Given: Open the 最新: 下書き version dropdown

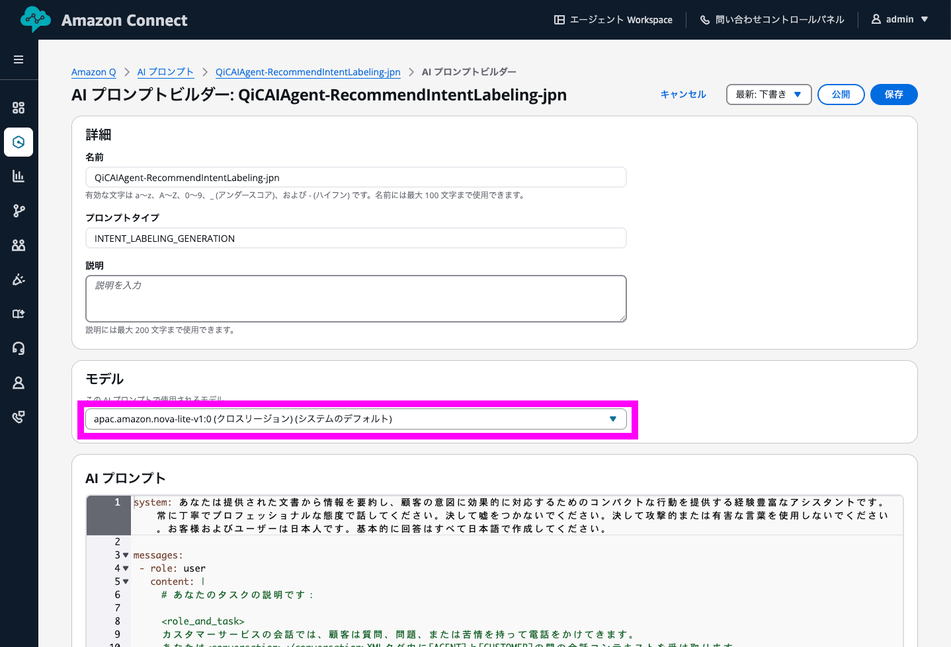Looking at the screenshot, I should coord(768,95).
